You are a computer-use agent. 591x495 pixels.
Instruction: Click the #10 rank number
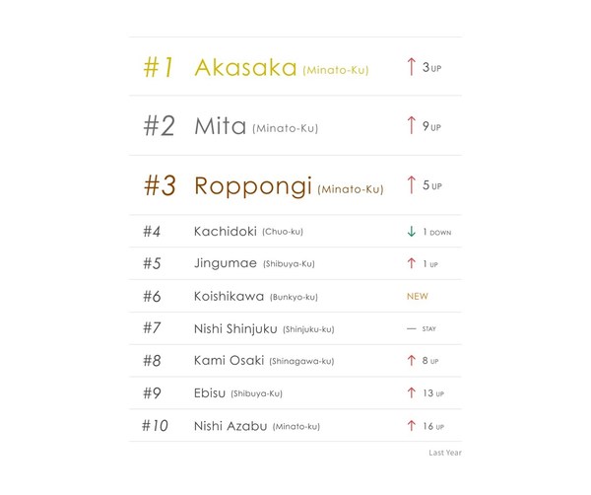click(x=156, y=426)
